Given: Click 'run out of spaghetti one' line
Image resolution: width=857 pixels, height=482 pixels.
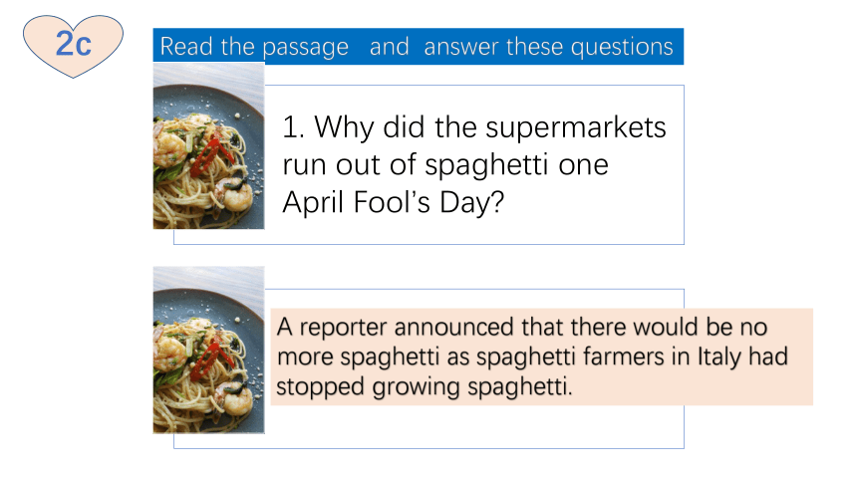Looking at the screenshot, I should 444,165.
